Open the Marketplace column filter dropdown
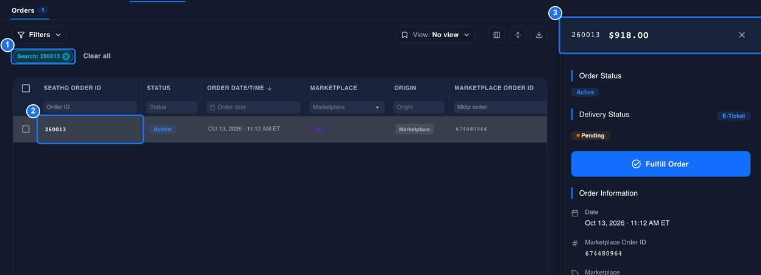 (x=346, y=107)
